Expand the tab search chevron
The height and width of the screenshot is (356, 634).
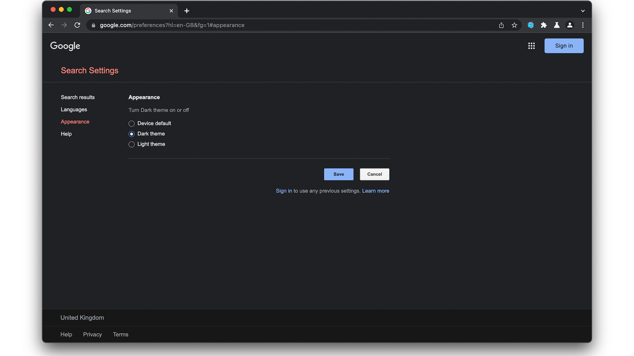click(583, 11)
